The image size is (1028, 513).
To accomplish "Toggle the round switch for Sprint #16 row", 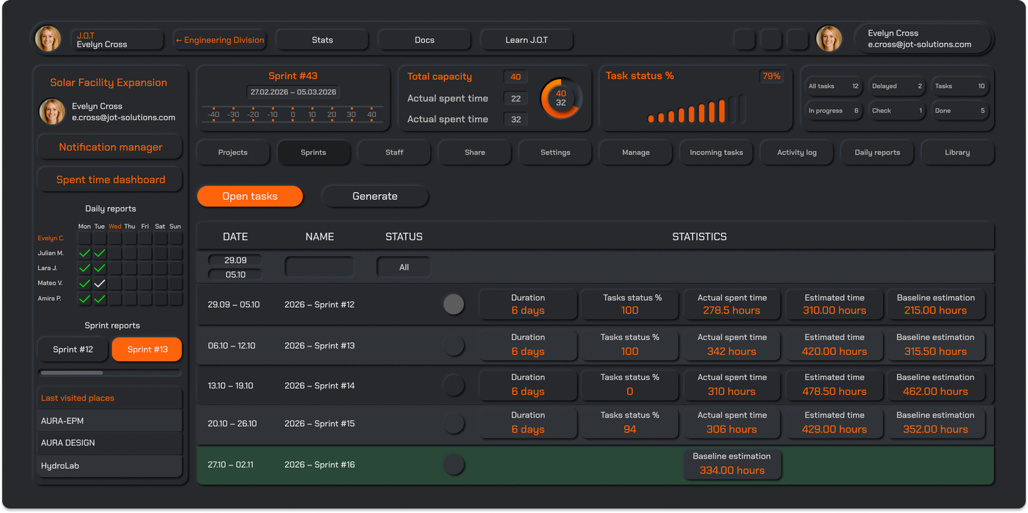I will [x=454, y=464].
